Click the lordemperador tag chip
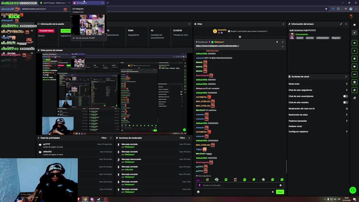 323,38
